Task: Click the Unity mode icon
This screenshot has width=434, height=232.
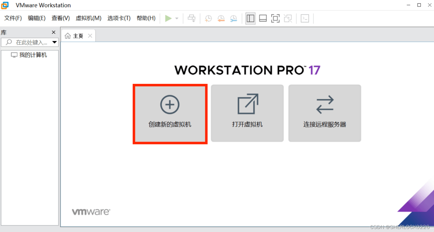Action: tap(288, 19)
